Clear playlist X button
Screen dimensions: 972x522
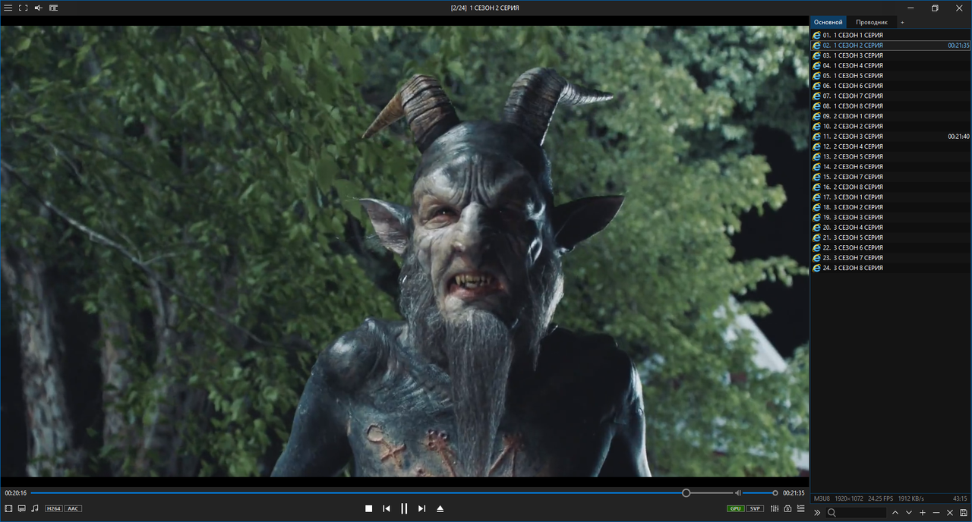point(950,513)
